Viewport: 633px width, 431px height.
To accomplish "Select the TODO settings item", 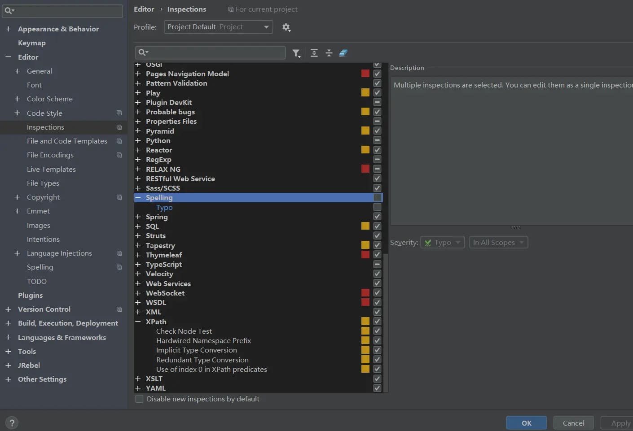I will click(x=37, y=281).
